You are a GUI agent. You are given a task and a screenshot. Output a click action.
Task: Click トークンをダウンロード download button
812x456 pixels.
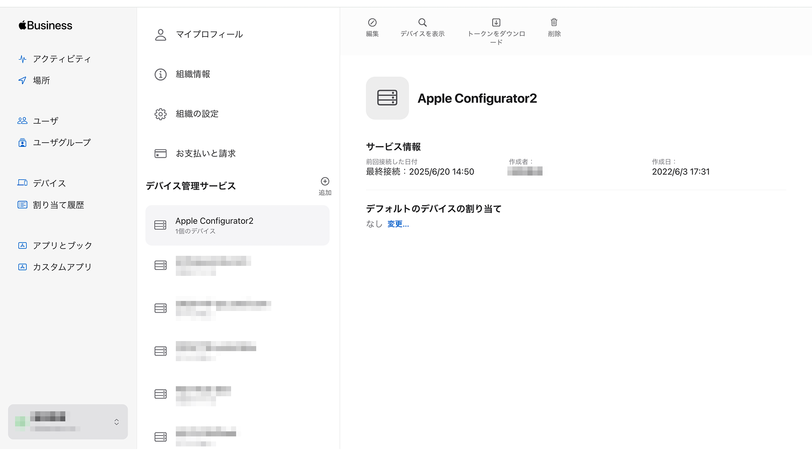coord(496,31)
